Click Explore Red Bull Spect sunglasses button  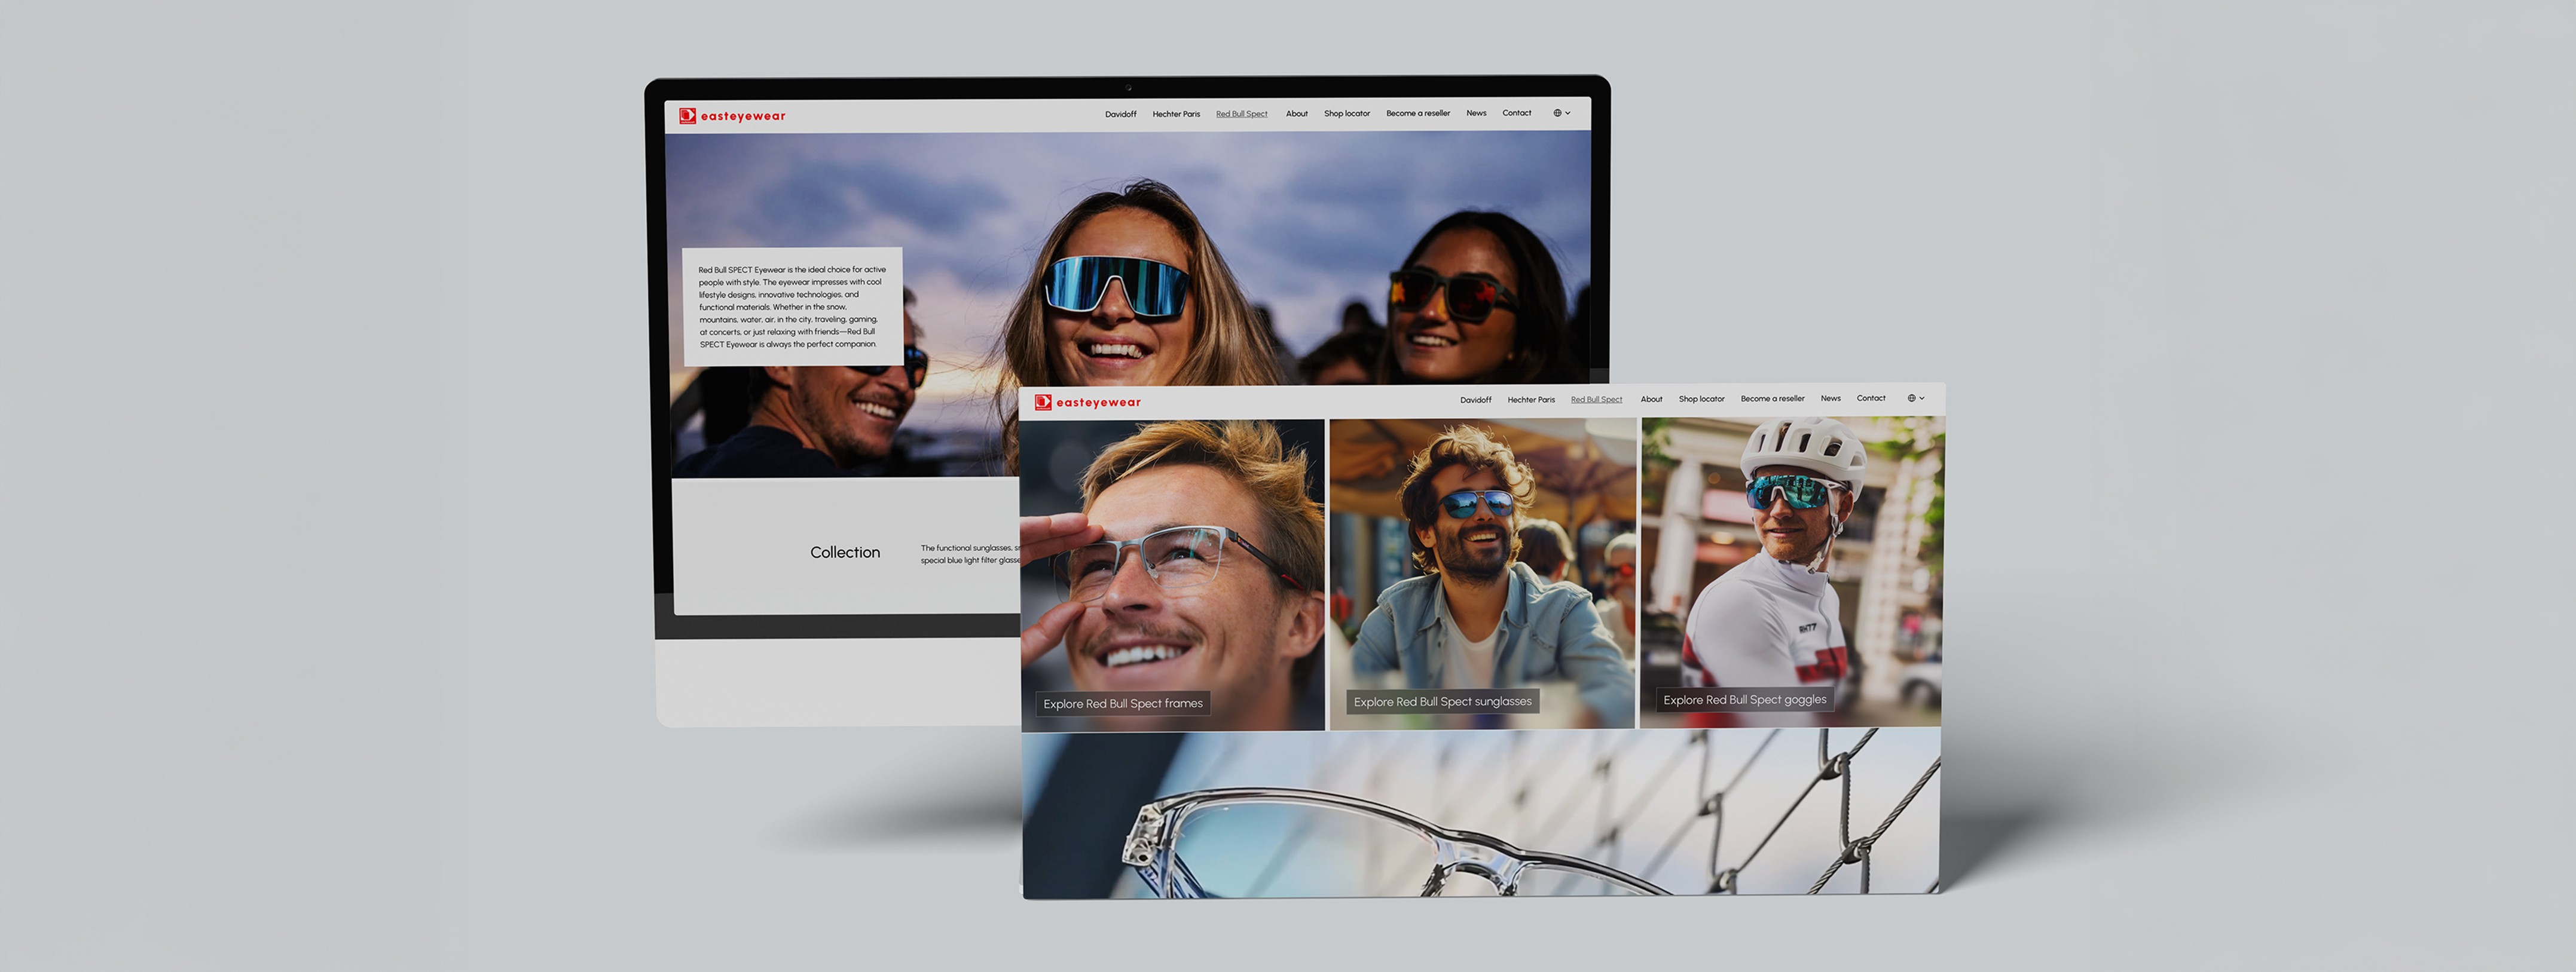[1442, 701]
